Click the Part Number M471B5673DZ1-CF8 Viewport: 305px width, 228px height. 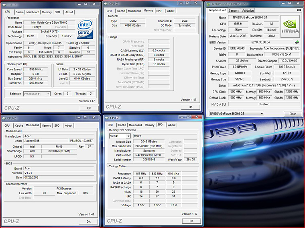149,155
